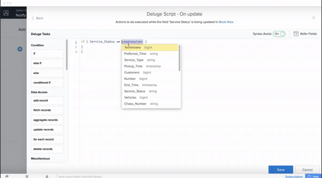
Task: Click Service_Status variable in code line 1
Action: (102, 42)
